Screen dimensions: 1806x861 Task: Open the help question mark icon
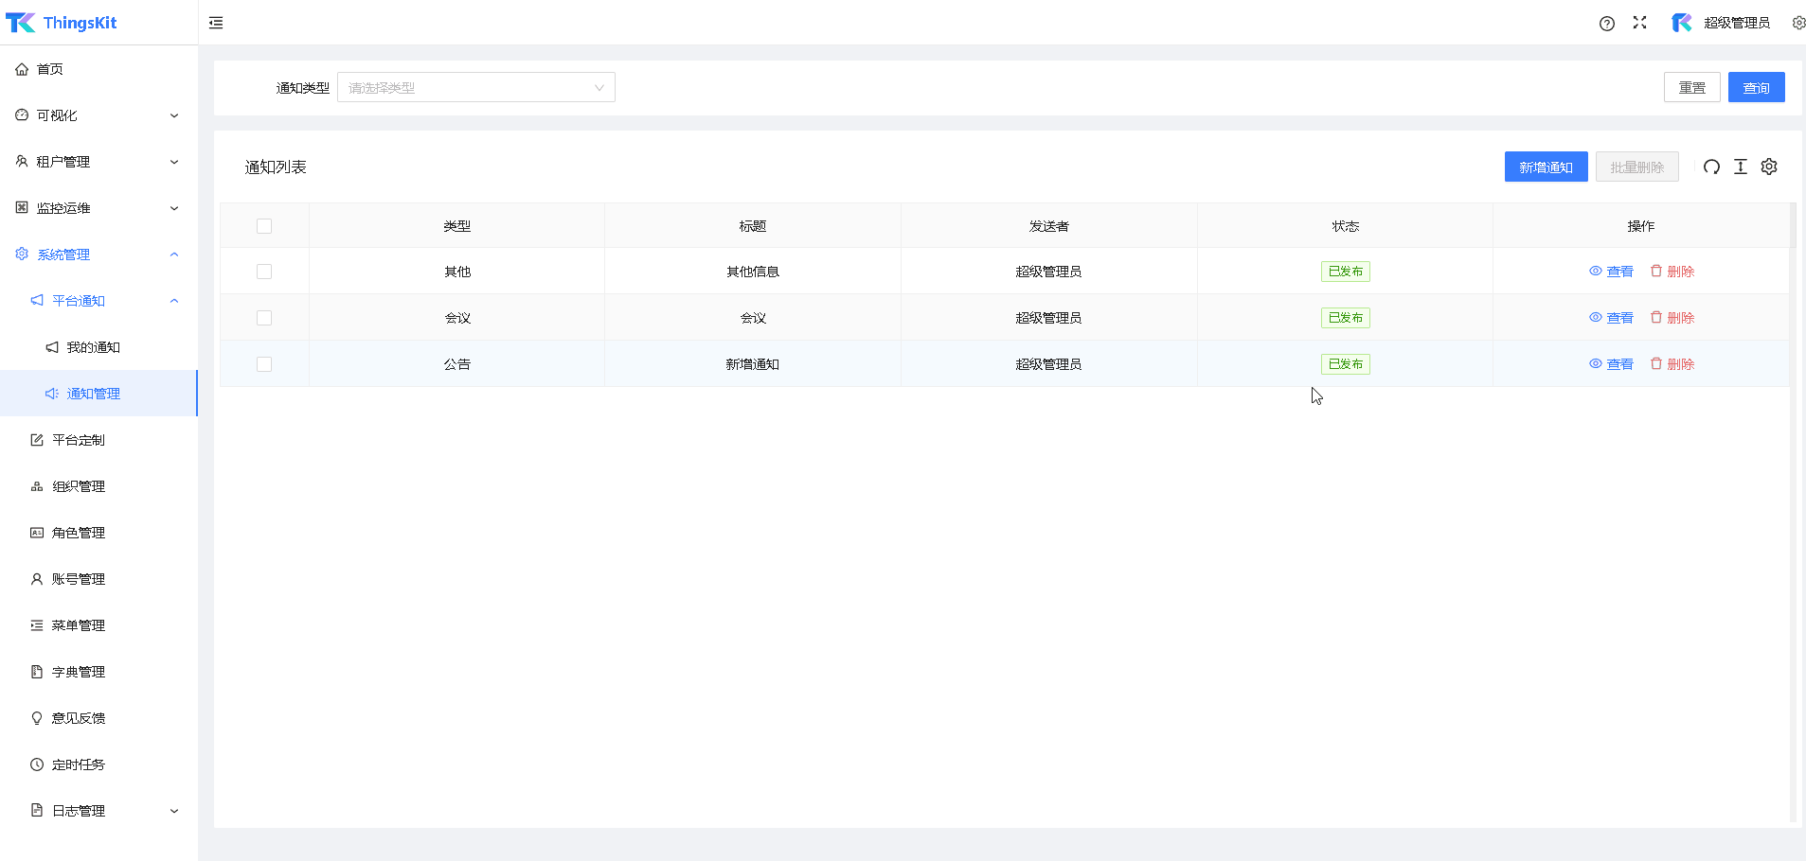1606,24
